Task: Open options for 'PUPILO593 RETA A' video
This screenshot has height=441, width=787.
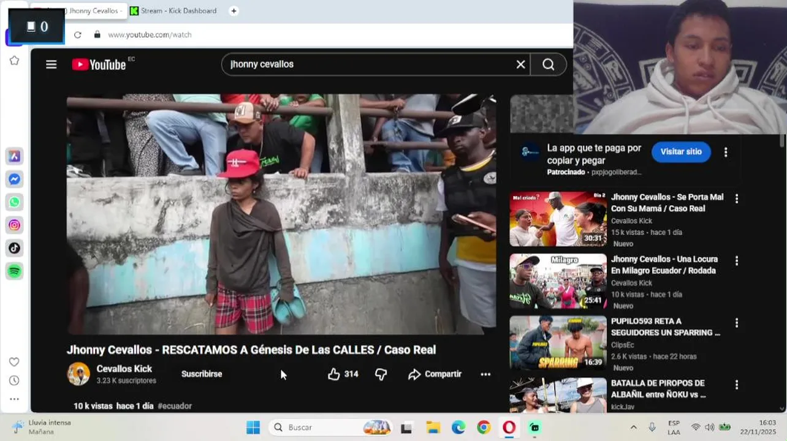Action: click(737, 322)
